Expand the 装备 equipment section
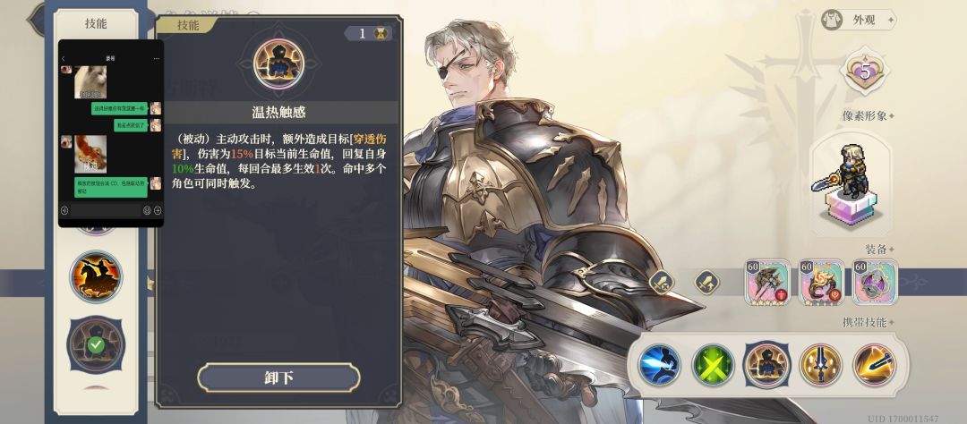The height and width of the screenshot is (424, 967). (x=881, y=249)
